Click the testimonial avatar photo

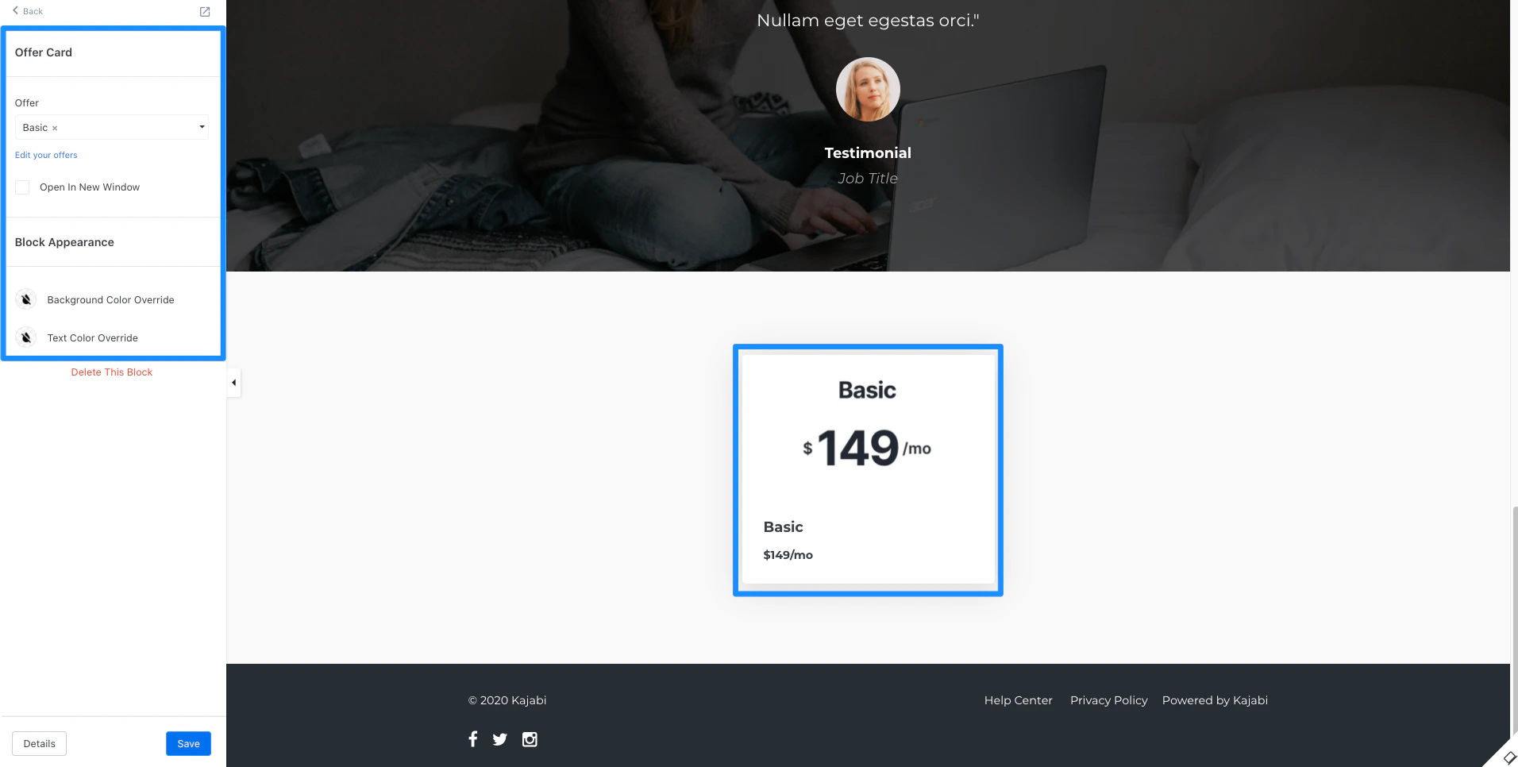coord(868,89)
